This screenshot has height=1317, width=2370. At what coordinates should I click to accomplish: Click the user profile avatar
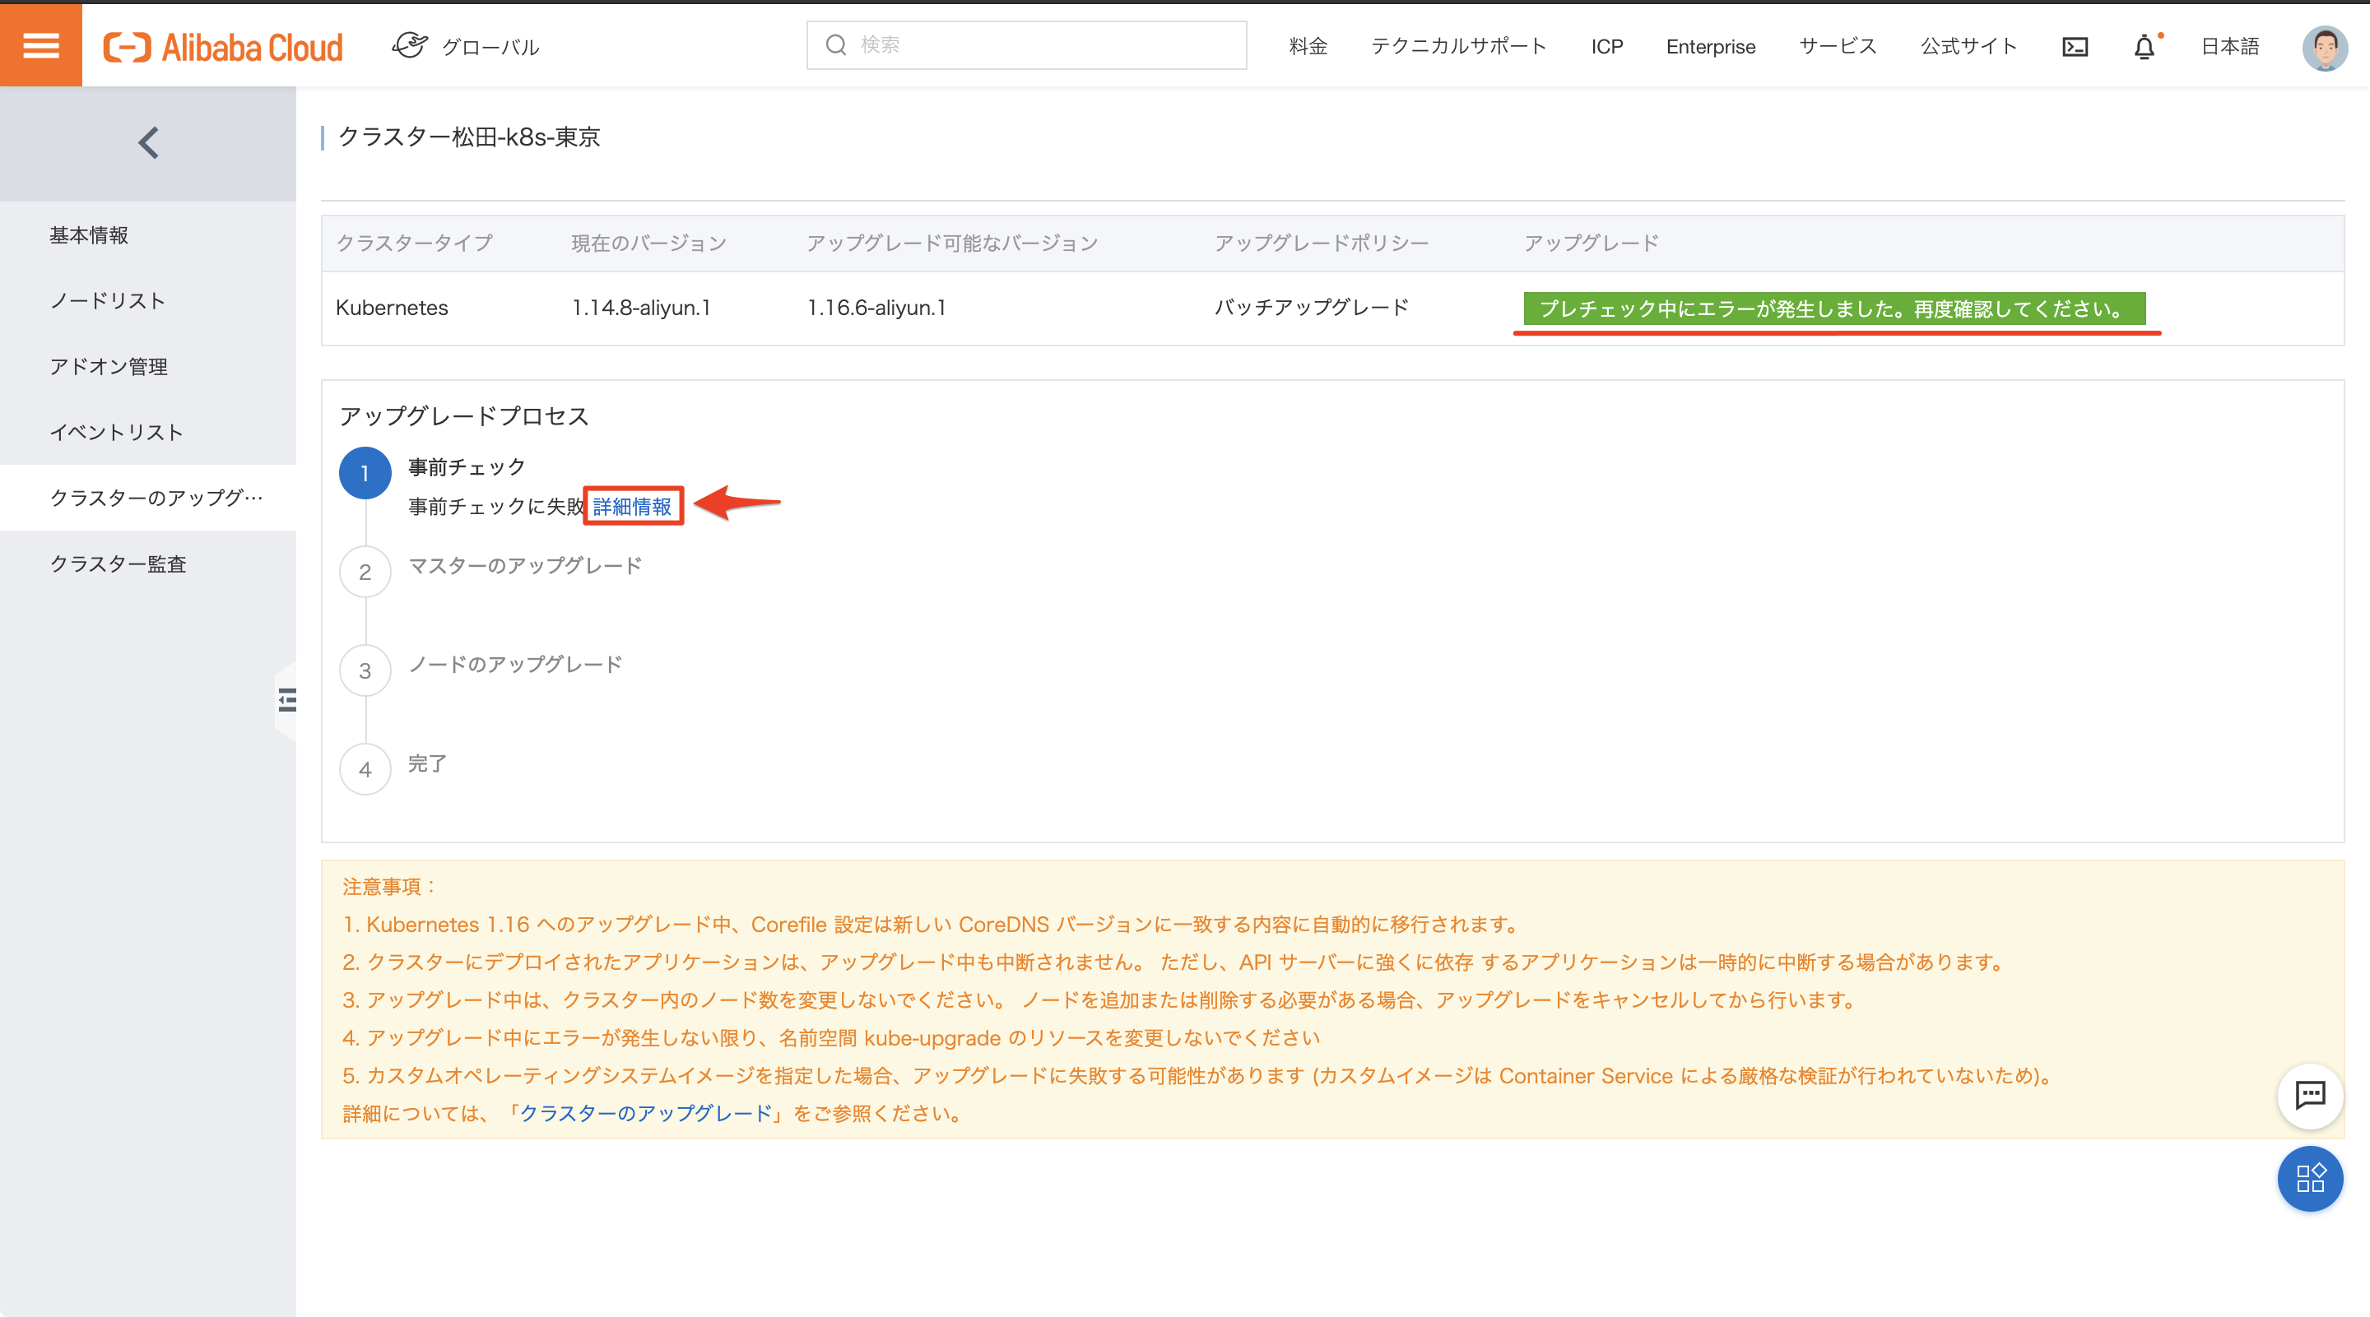[2323, 48]
